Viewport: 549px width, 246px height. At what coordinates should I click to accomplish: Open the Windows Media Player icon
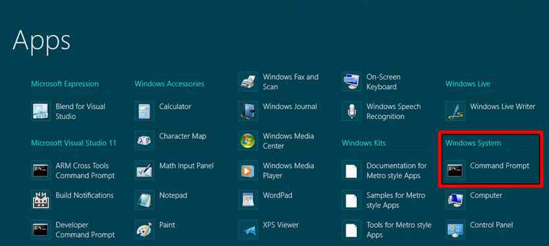tap(248, 170)
